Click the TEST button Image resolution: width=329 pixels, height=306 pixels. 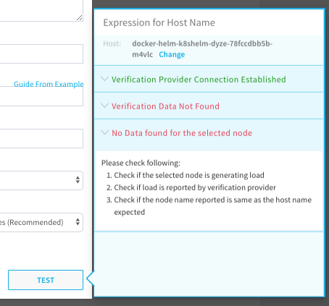46,280
